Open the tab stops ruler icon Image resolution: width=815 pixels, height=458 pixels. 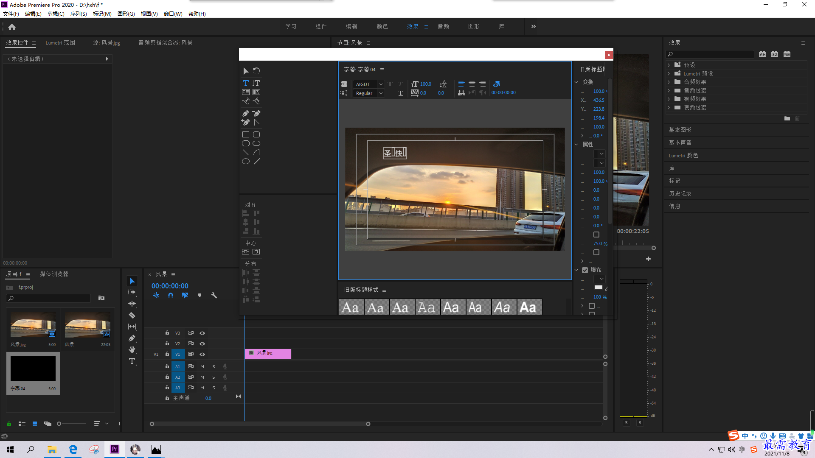pyautogui.click(x=461, y=92)
